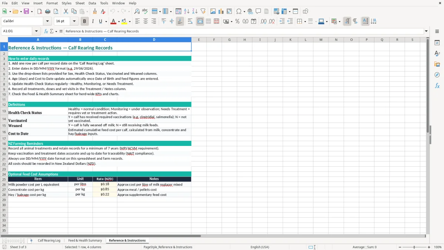Viewport: 444px width, 250px height.
Task: Expand the Font Name dropdown
Action: (47, 21)
